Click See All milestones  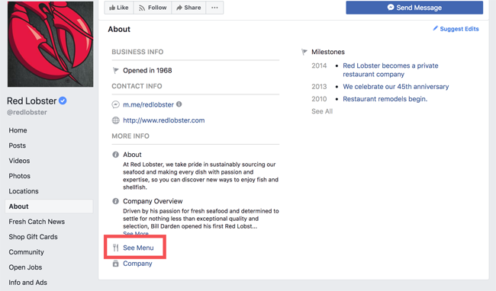click(322, 111)
